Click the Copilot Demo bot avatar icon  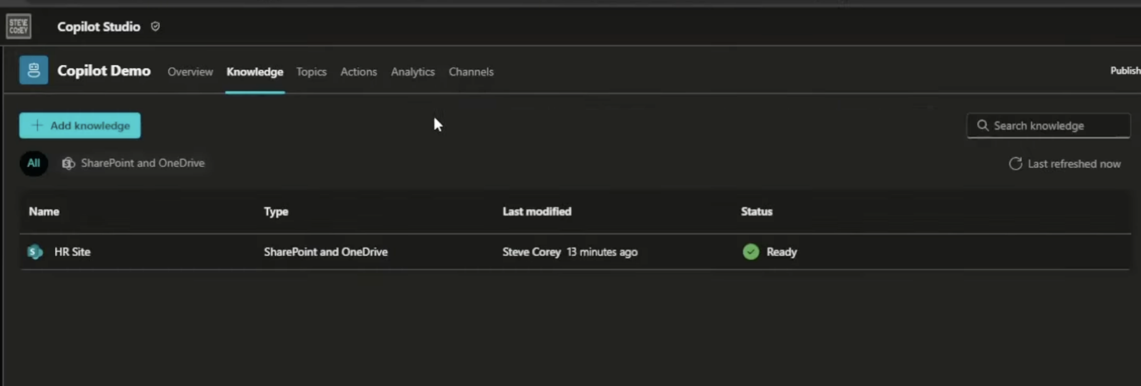pyautogui.click(x=33, y=70)
